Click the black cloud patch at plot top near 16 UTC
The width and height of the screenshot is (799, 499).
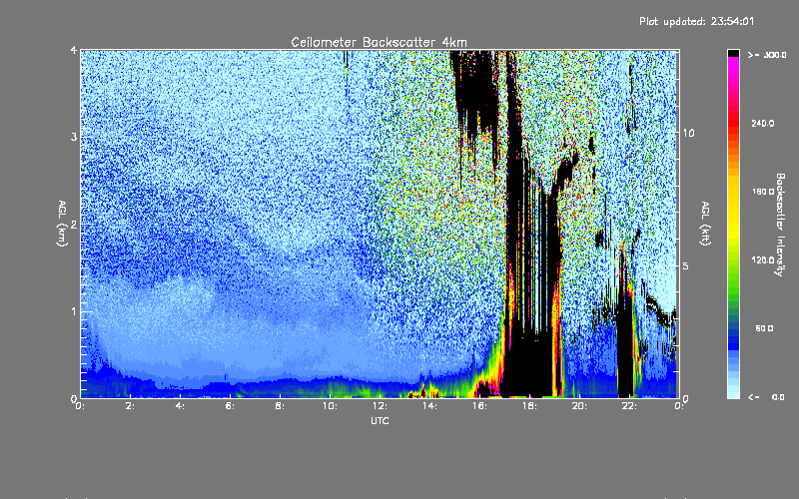[476, 87]
